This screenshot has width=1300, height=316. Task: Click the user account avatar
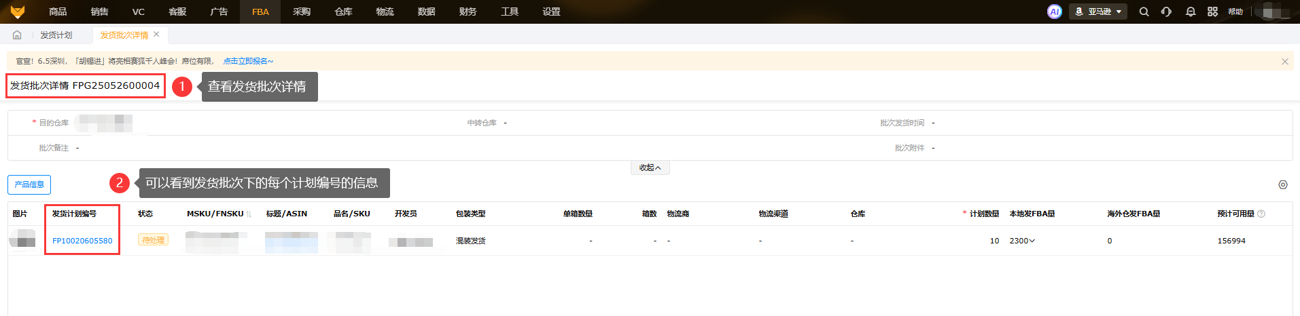1275,12
